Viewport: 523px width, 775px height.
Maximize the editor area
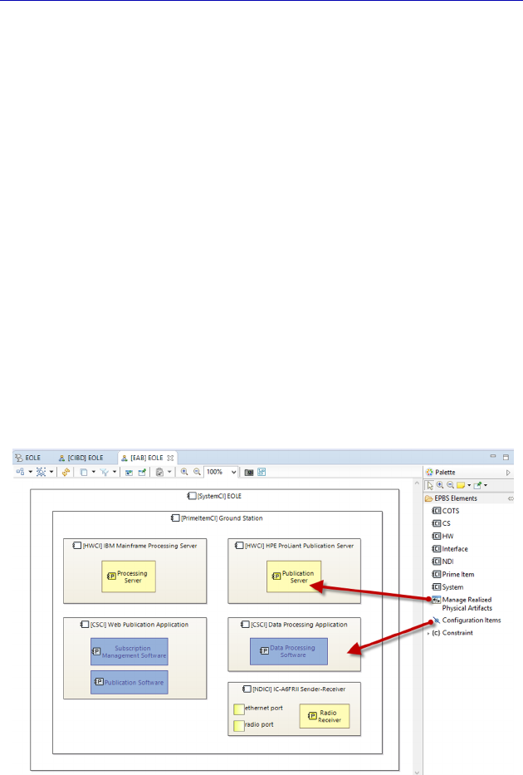pos(506,457)
